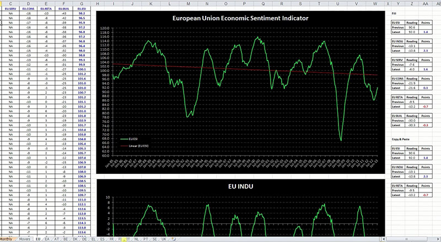Select column Z header
Image resolution: width=441 pixels, height=242 pixels.
[x=412, y=4]
